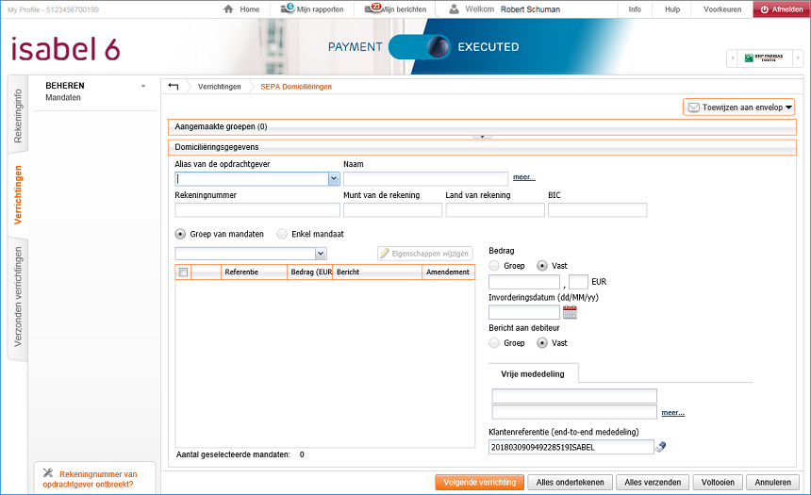Open the Verrichtingen side tab

18,195
